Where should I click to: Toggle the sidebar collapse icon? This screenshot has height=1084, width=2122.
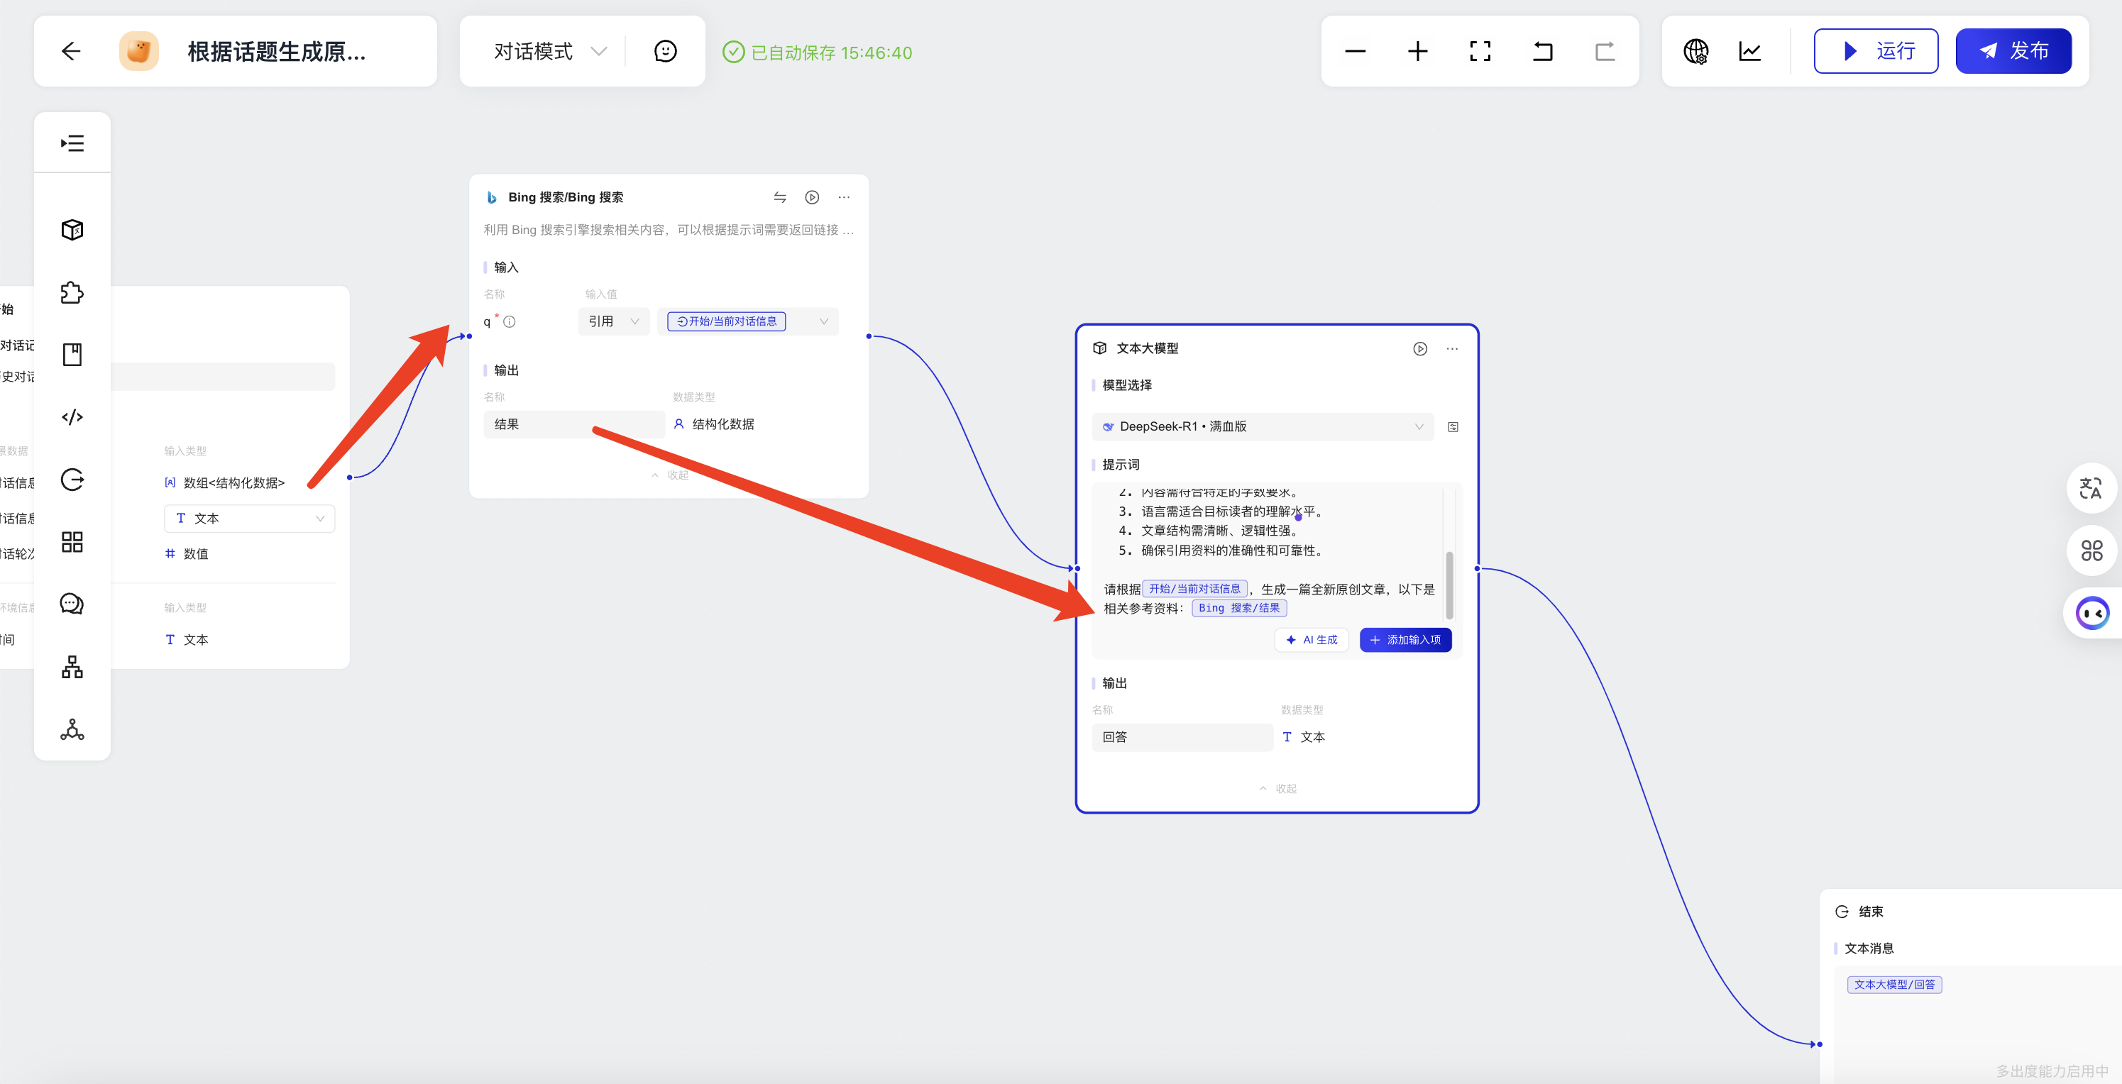coord(72,143)
